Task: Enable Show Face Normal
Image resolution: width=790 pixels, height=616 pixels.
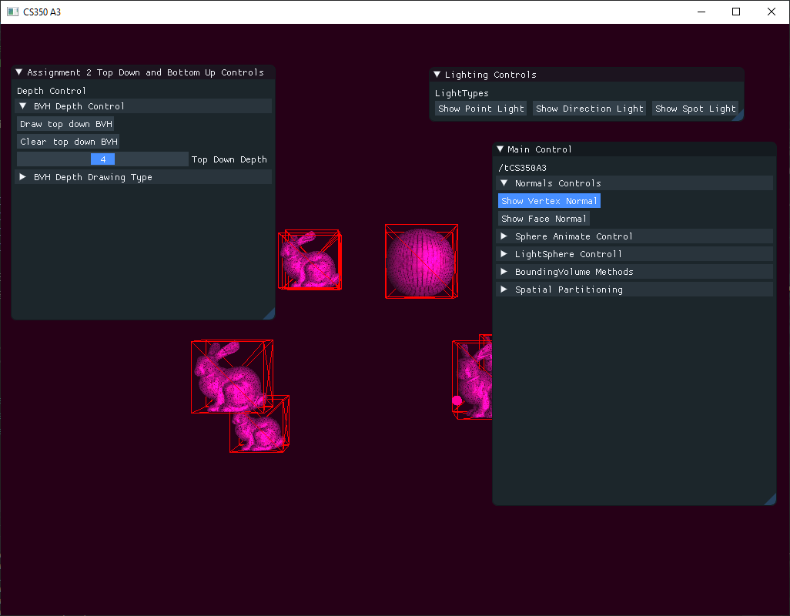Action: click(544, 218)
